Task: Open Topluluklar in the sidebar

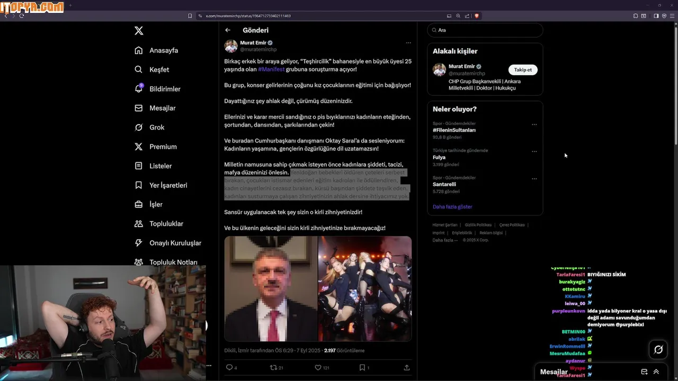Action: [x=159, y=223]
